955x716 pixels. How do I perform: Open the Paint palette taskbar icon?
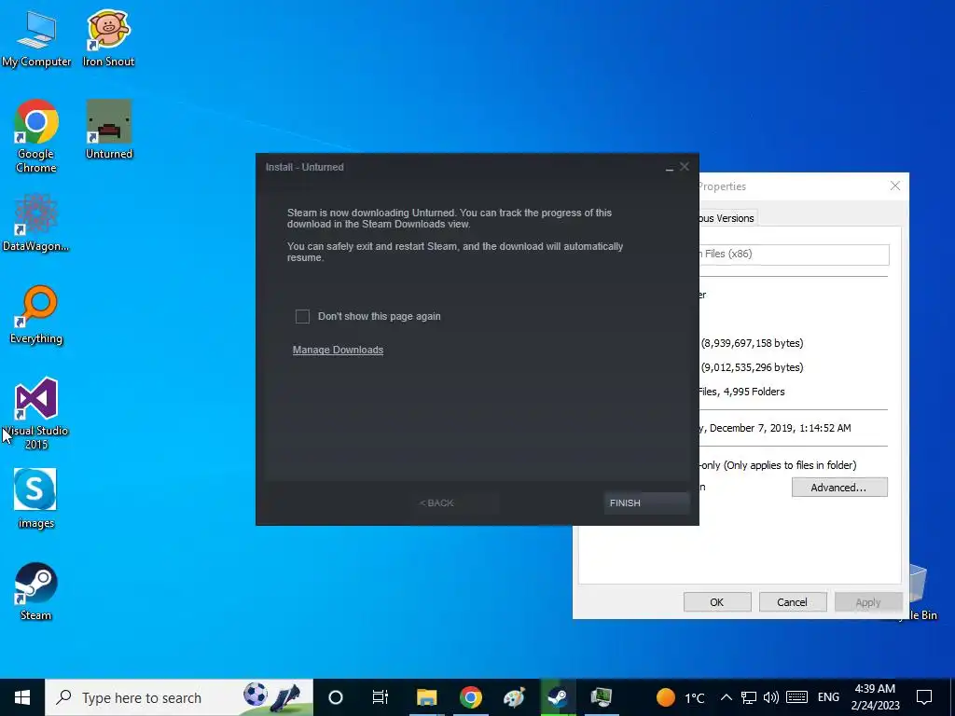(x=514, y=697)
